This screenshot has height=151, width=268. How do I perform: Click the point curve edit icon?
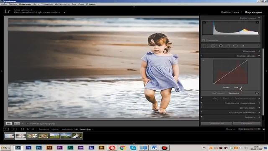coord(257,93)
